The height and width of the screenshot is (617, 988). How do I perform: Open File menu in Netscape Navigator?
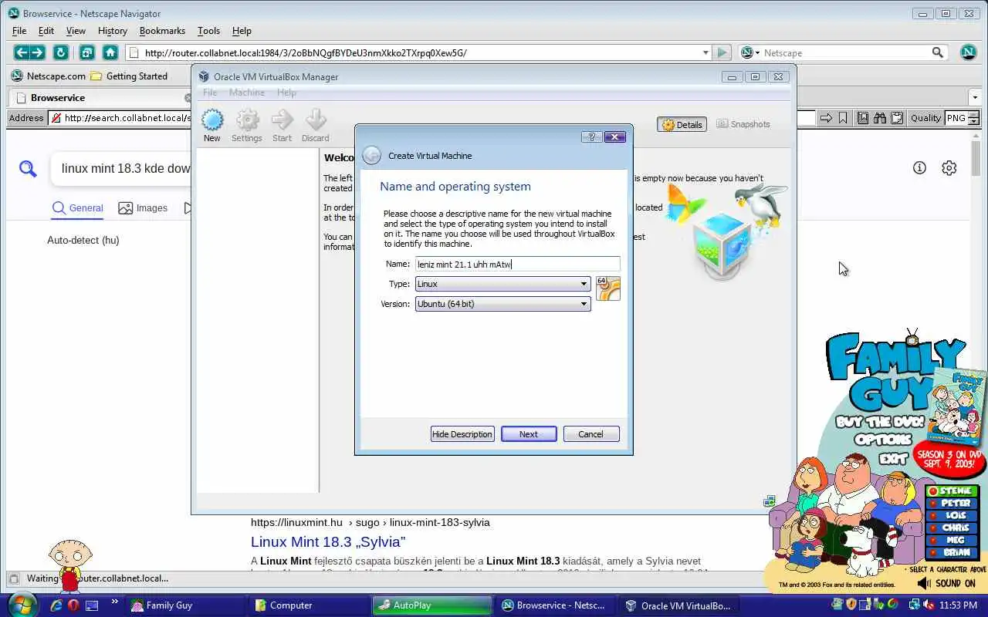point(19,31)
